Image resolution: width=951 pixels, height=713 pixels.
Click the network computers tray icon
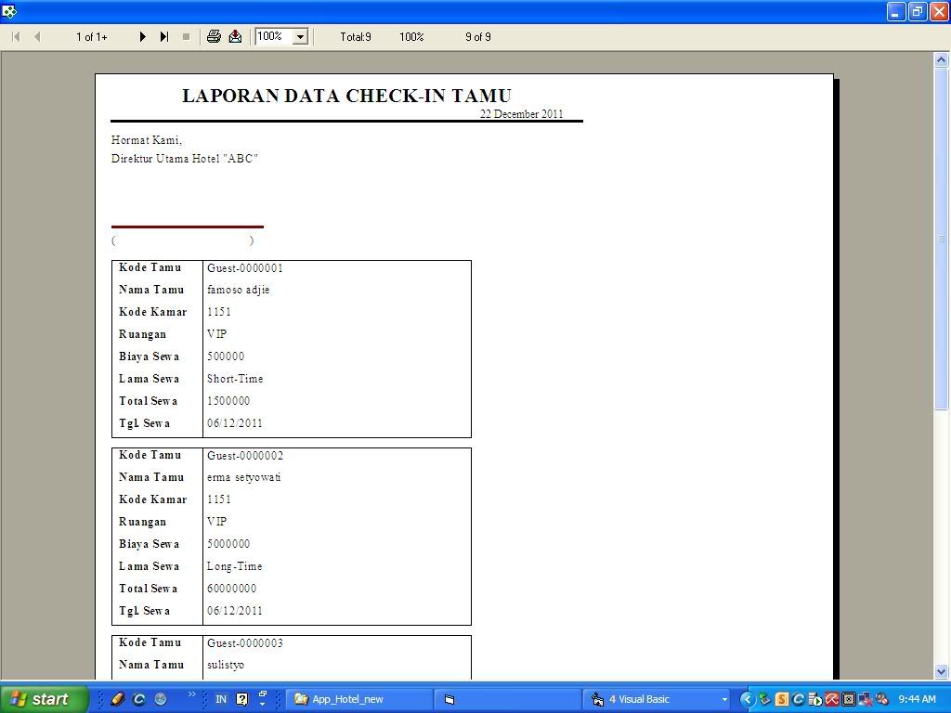point(866,699)
